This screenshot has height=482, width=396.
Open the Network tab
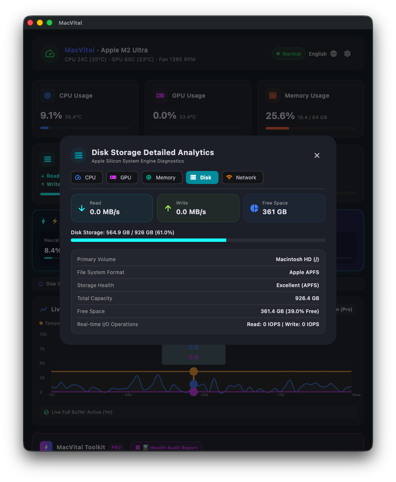point(243,178)
